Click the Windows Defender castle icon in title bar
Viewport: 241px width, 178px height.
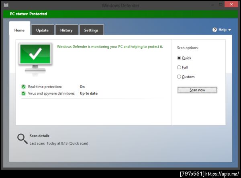(6, 5)
